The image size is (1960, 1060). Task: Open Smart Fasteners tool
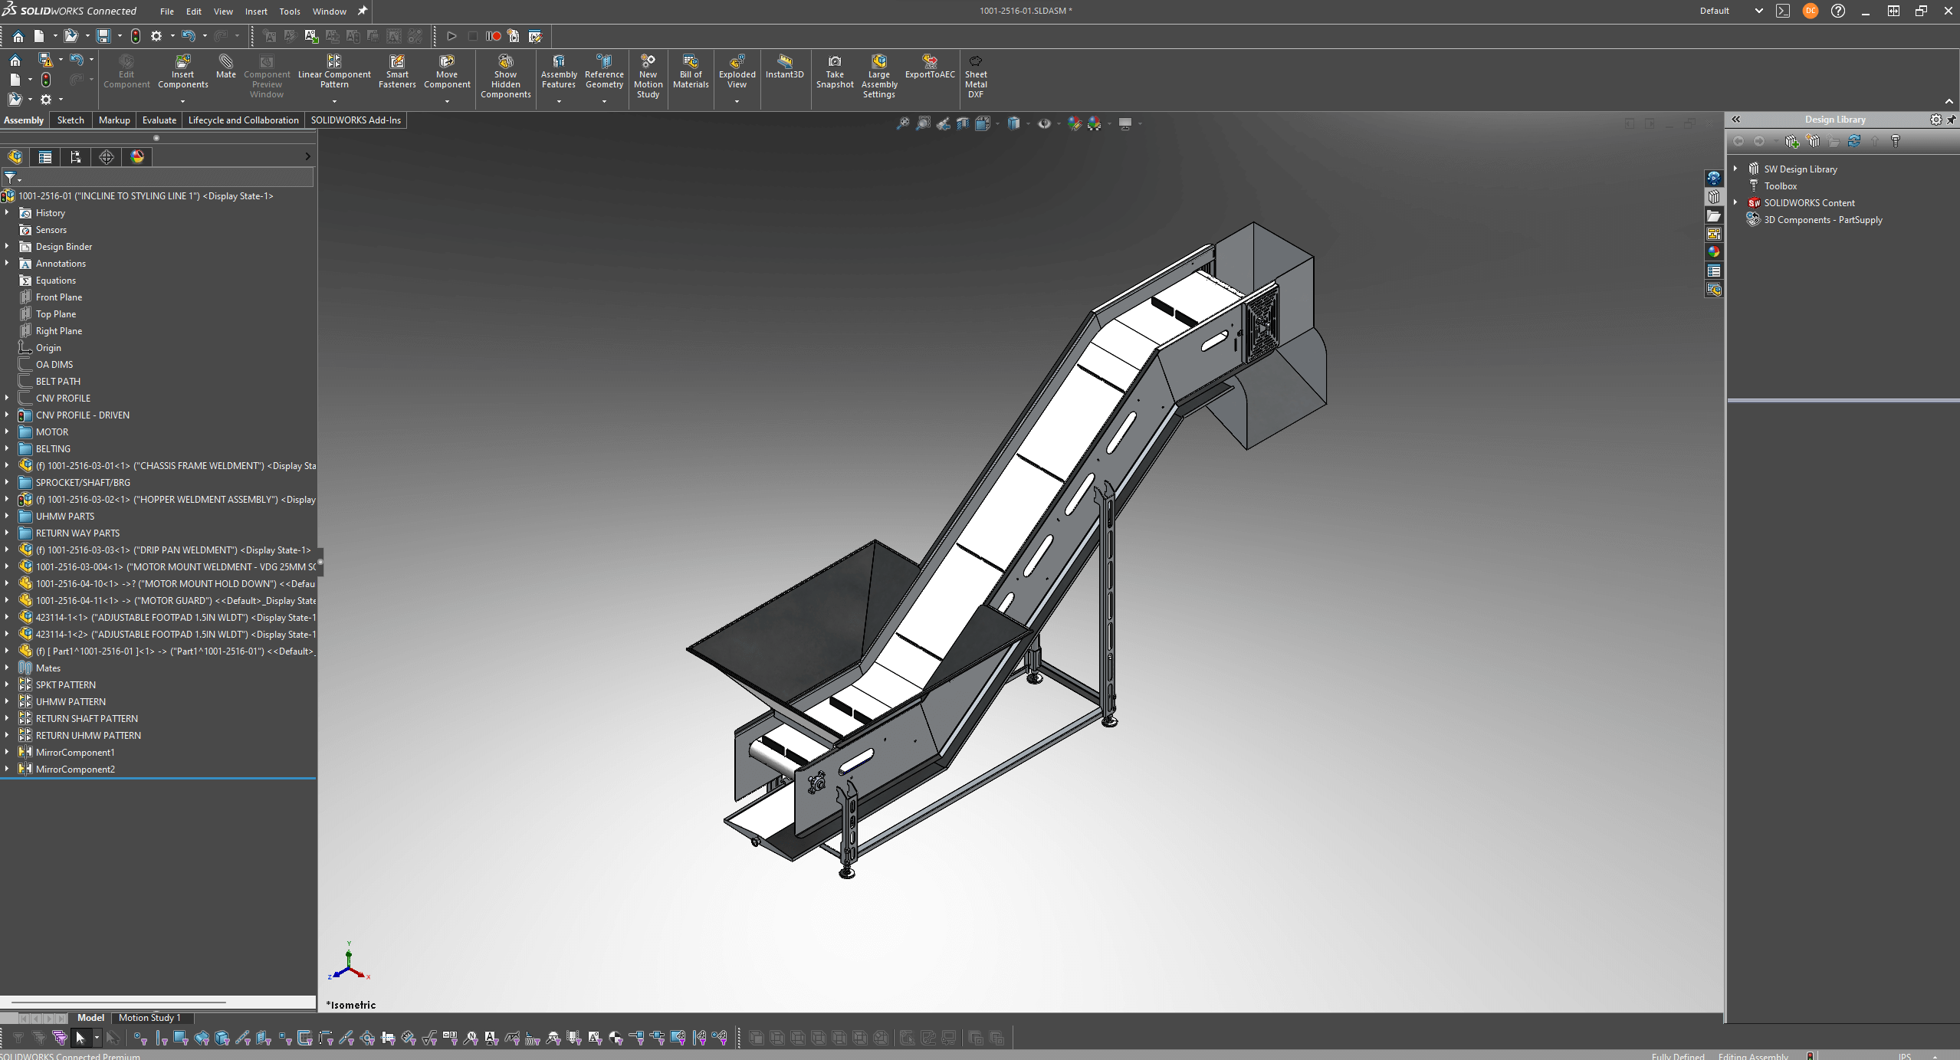coord(397,62)
